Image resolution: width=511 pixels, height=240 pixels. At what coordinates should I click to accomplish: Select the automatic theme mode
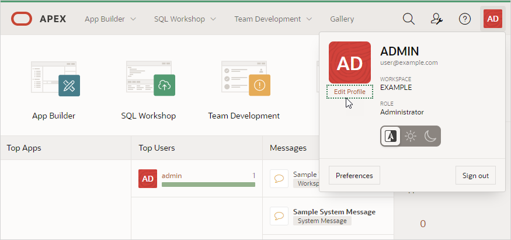pyautogui.click(x=391, y=136)
